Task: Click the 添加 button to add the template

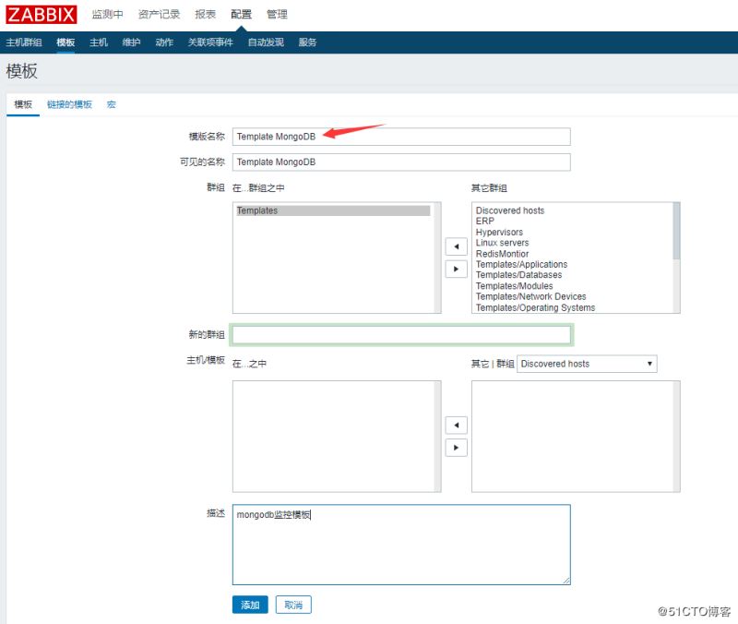Action: pyautogui.click(x=249, y=604)
